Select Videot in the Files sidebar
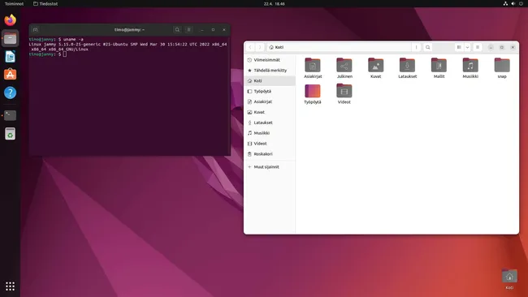 coord(270,144)
